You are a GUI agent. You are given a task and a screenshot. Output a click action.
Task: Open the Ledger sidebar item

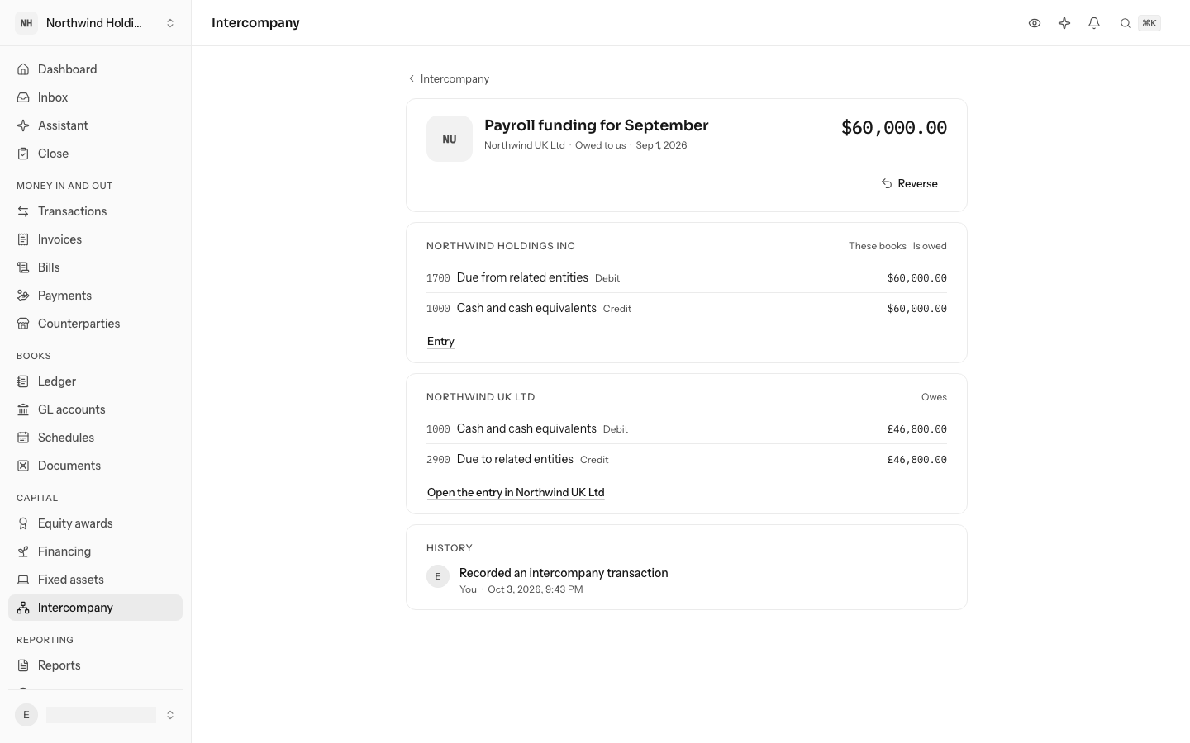click(x=95, y=381)
